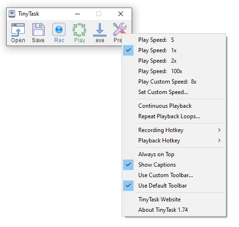The height and width of the screenshot is (227, 239).
Task: Open the TinyTask Website link
Action: pos(174,199)
